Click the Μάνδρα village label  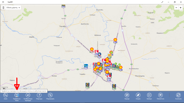pos(54,76)
